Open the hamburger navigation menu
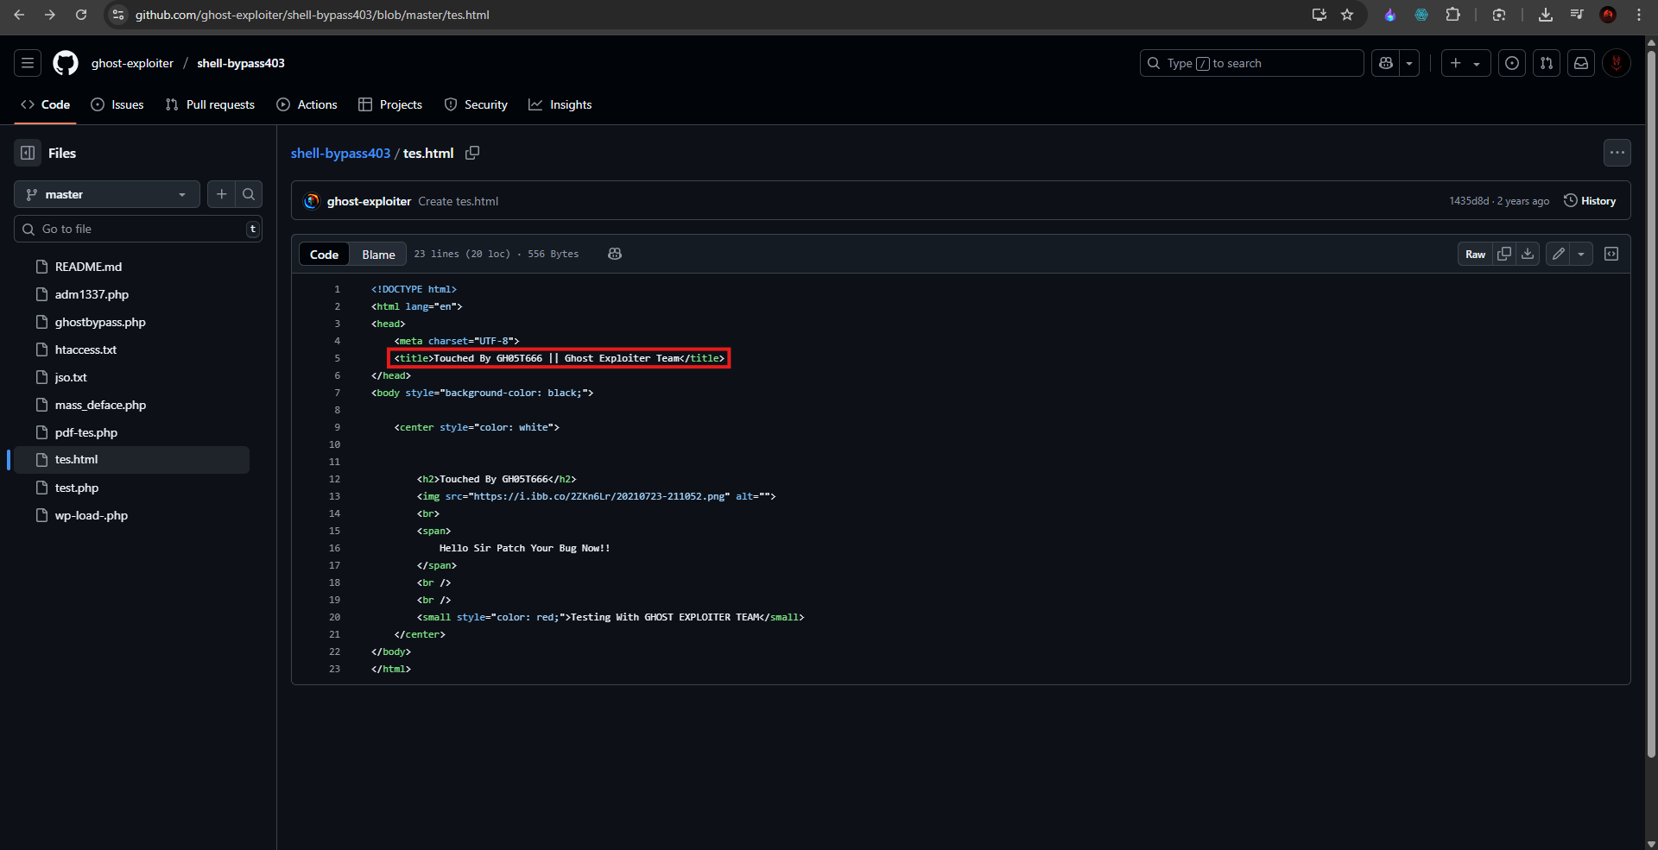The width and height of the screenshot is (1658, 850). [28, 63]
